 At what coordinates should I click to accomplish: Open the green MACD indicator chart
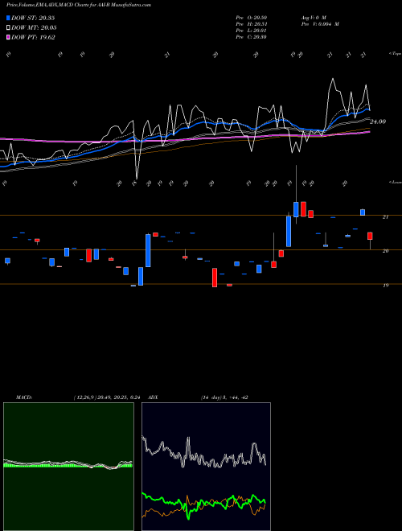click(68, 467)
